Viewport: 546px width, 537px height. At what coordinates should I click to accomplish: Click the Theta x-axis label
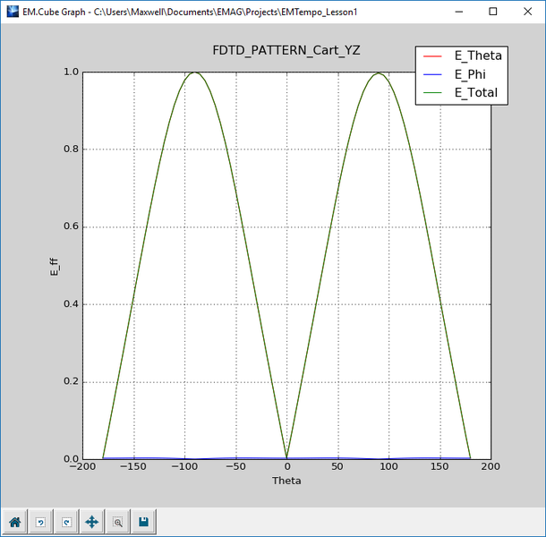click(286, 481)
